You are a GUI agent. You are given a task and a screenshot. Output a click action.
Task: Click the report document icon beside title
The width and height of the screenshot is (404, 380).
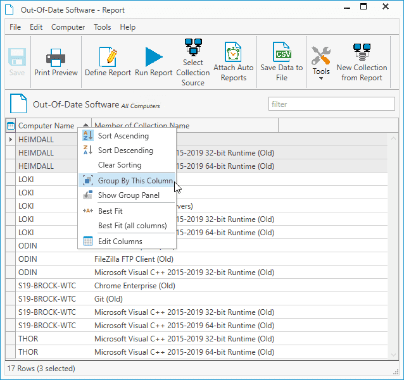18,104
